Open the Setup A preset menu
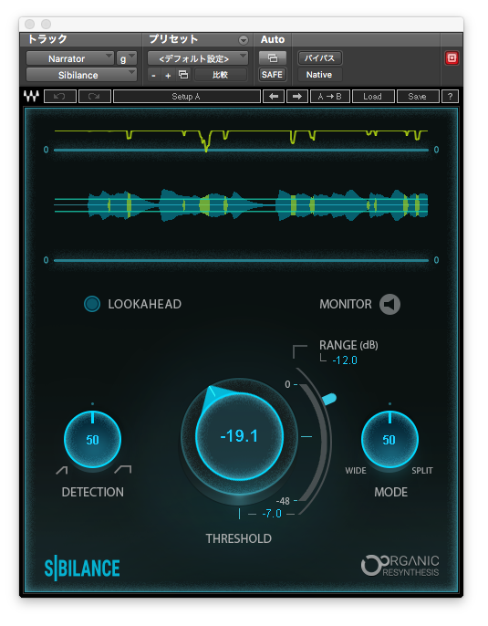Screen dimensions: 488x626 tap(187, 97)
